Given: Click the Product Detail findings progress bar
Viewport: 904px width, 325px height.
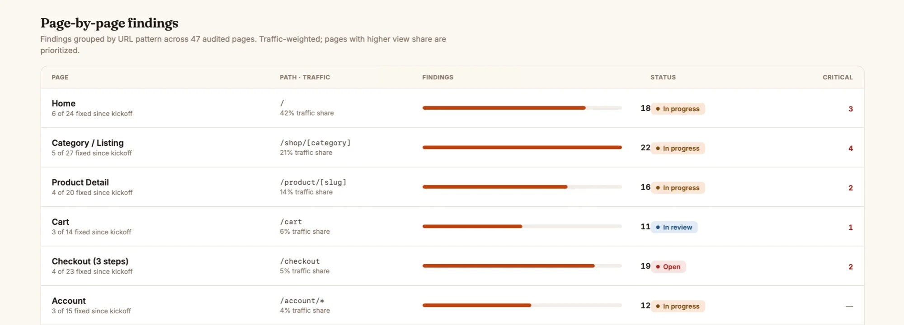Looking at the screenshot, I should pos(522,187).
